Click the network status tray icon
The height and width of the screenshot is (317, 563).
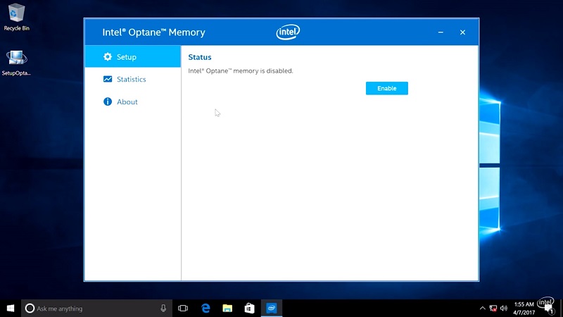(493, 309)
